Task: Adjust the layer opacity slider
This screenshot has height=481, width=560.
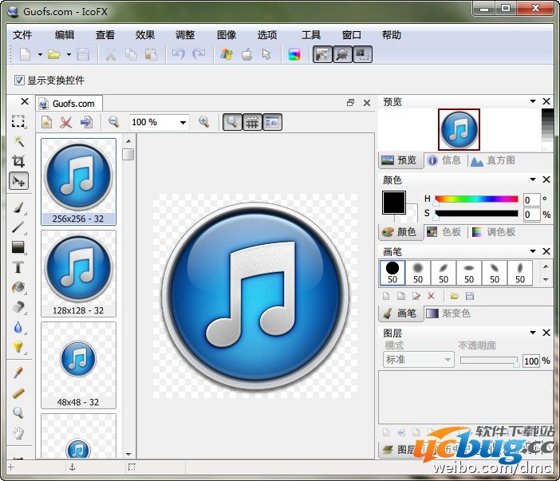Action: point(489,361)
